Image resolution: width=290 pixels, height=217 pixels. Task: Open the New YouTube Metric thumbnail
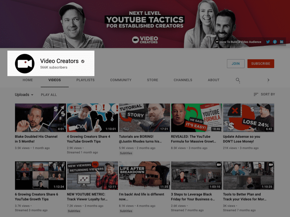coord(92,175)
